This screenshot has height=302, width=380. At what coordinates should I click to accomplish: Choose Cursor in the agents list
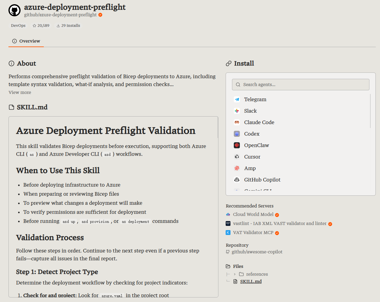[252, 157]
